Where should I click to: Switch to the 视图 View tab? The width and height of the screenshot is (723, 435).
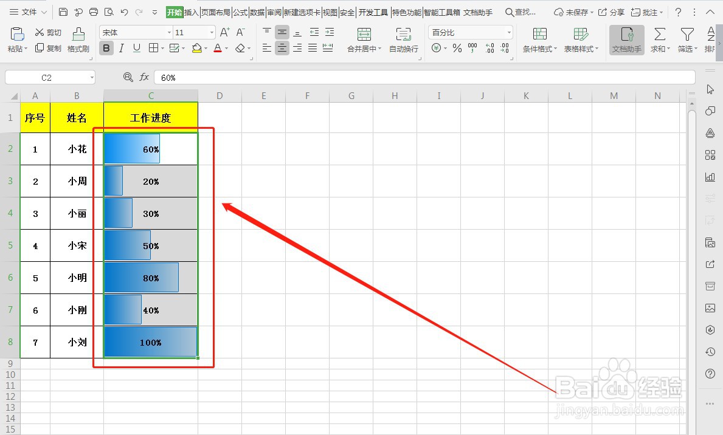[330, 12]
